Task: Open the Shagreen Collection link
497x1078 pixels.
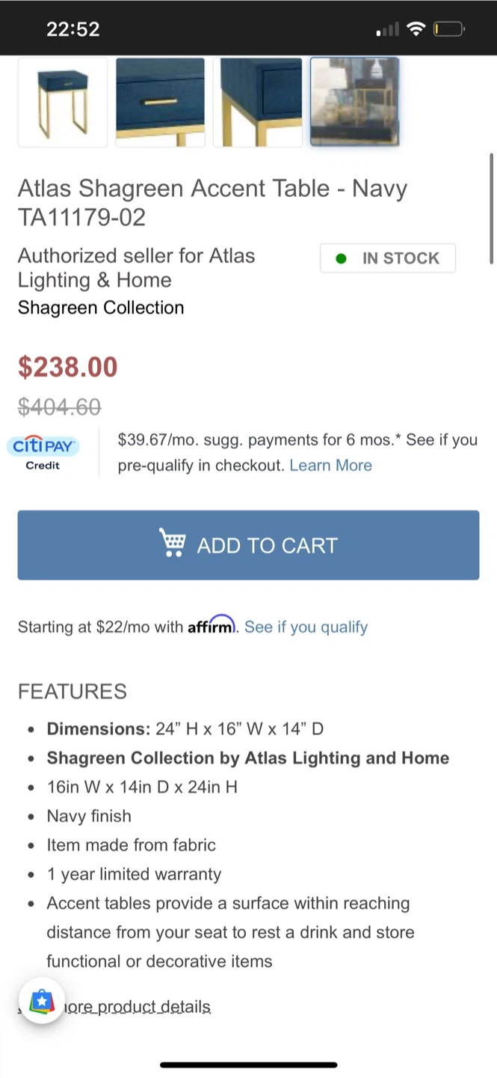Action: (101, 308)
